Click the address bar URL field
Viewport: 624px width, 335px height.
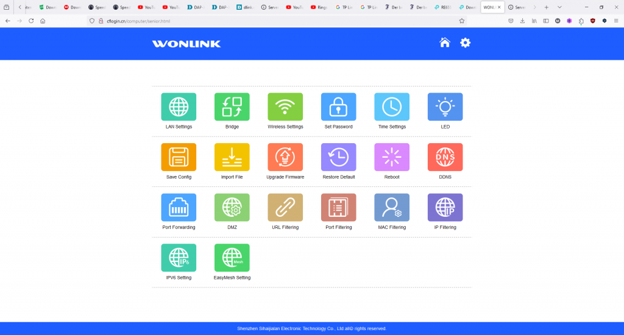click(278, 21)
